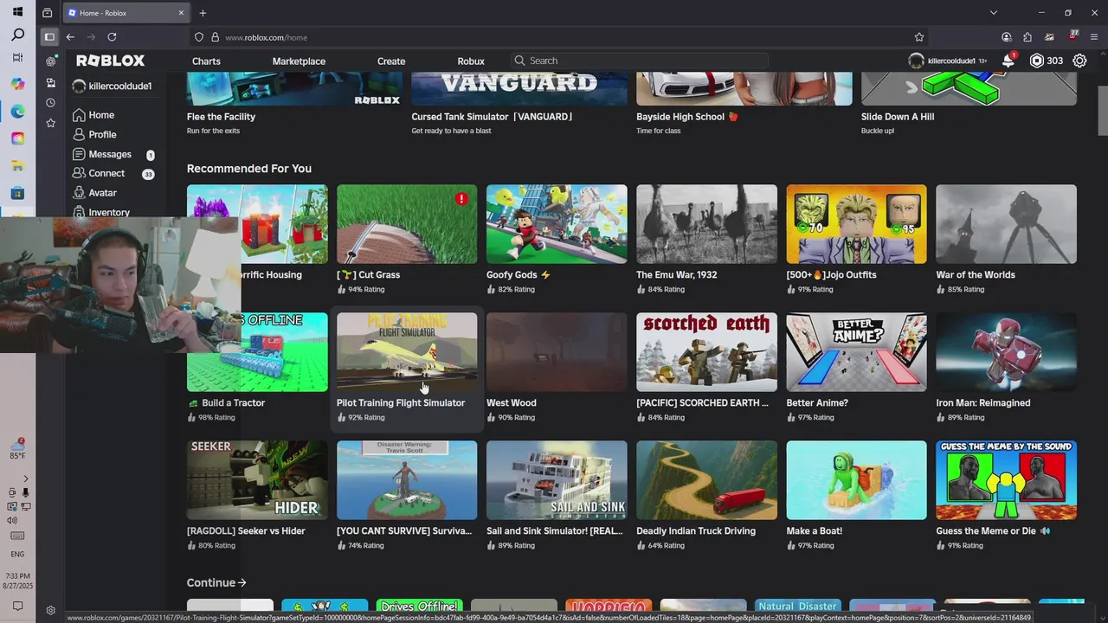Open File Explorer from taskbar
The image size is (1108, 623).
(x=17, y=165)
